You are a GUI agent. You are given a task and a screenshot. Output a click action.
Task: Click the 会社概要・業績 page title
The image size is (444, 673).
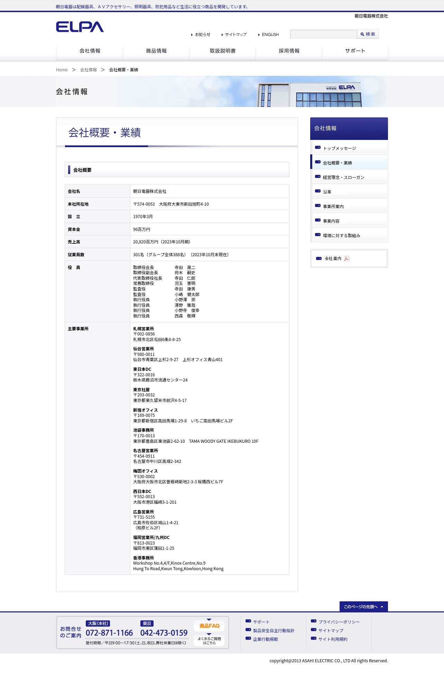[x=104, y=133]
